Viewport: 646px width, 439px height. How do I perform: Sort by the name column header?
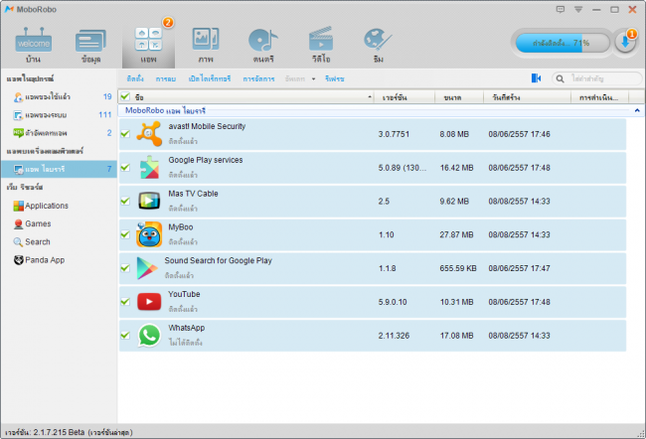point(252,97)
